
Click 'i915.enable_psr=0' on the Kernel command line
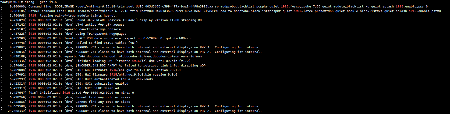click(x=425, y=11)
